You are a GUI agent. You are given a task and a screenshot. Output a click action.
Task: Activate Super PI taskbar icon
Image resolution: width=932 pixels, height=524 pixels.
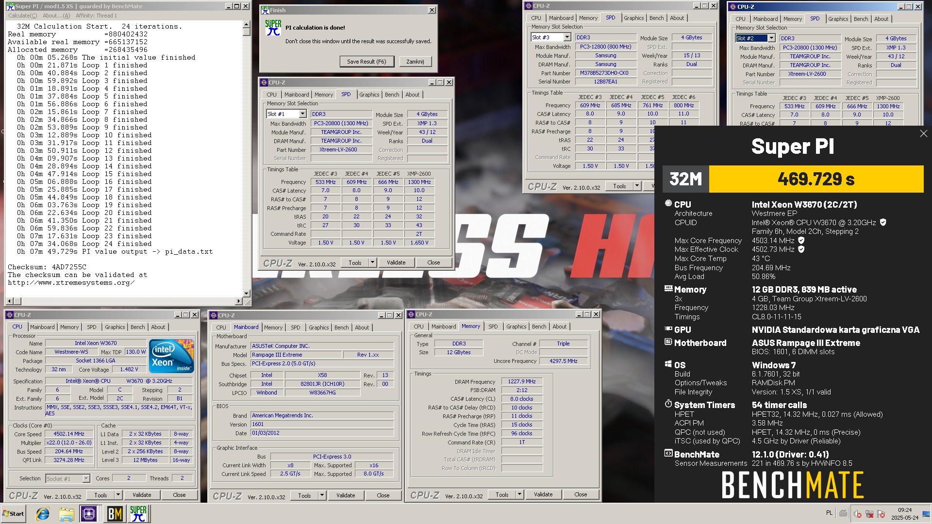coord(138,513)
